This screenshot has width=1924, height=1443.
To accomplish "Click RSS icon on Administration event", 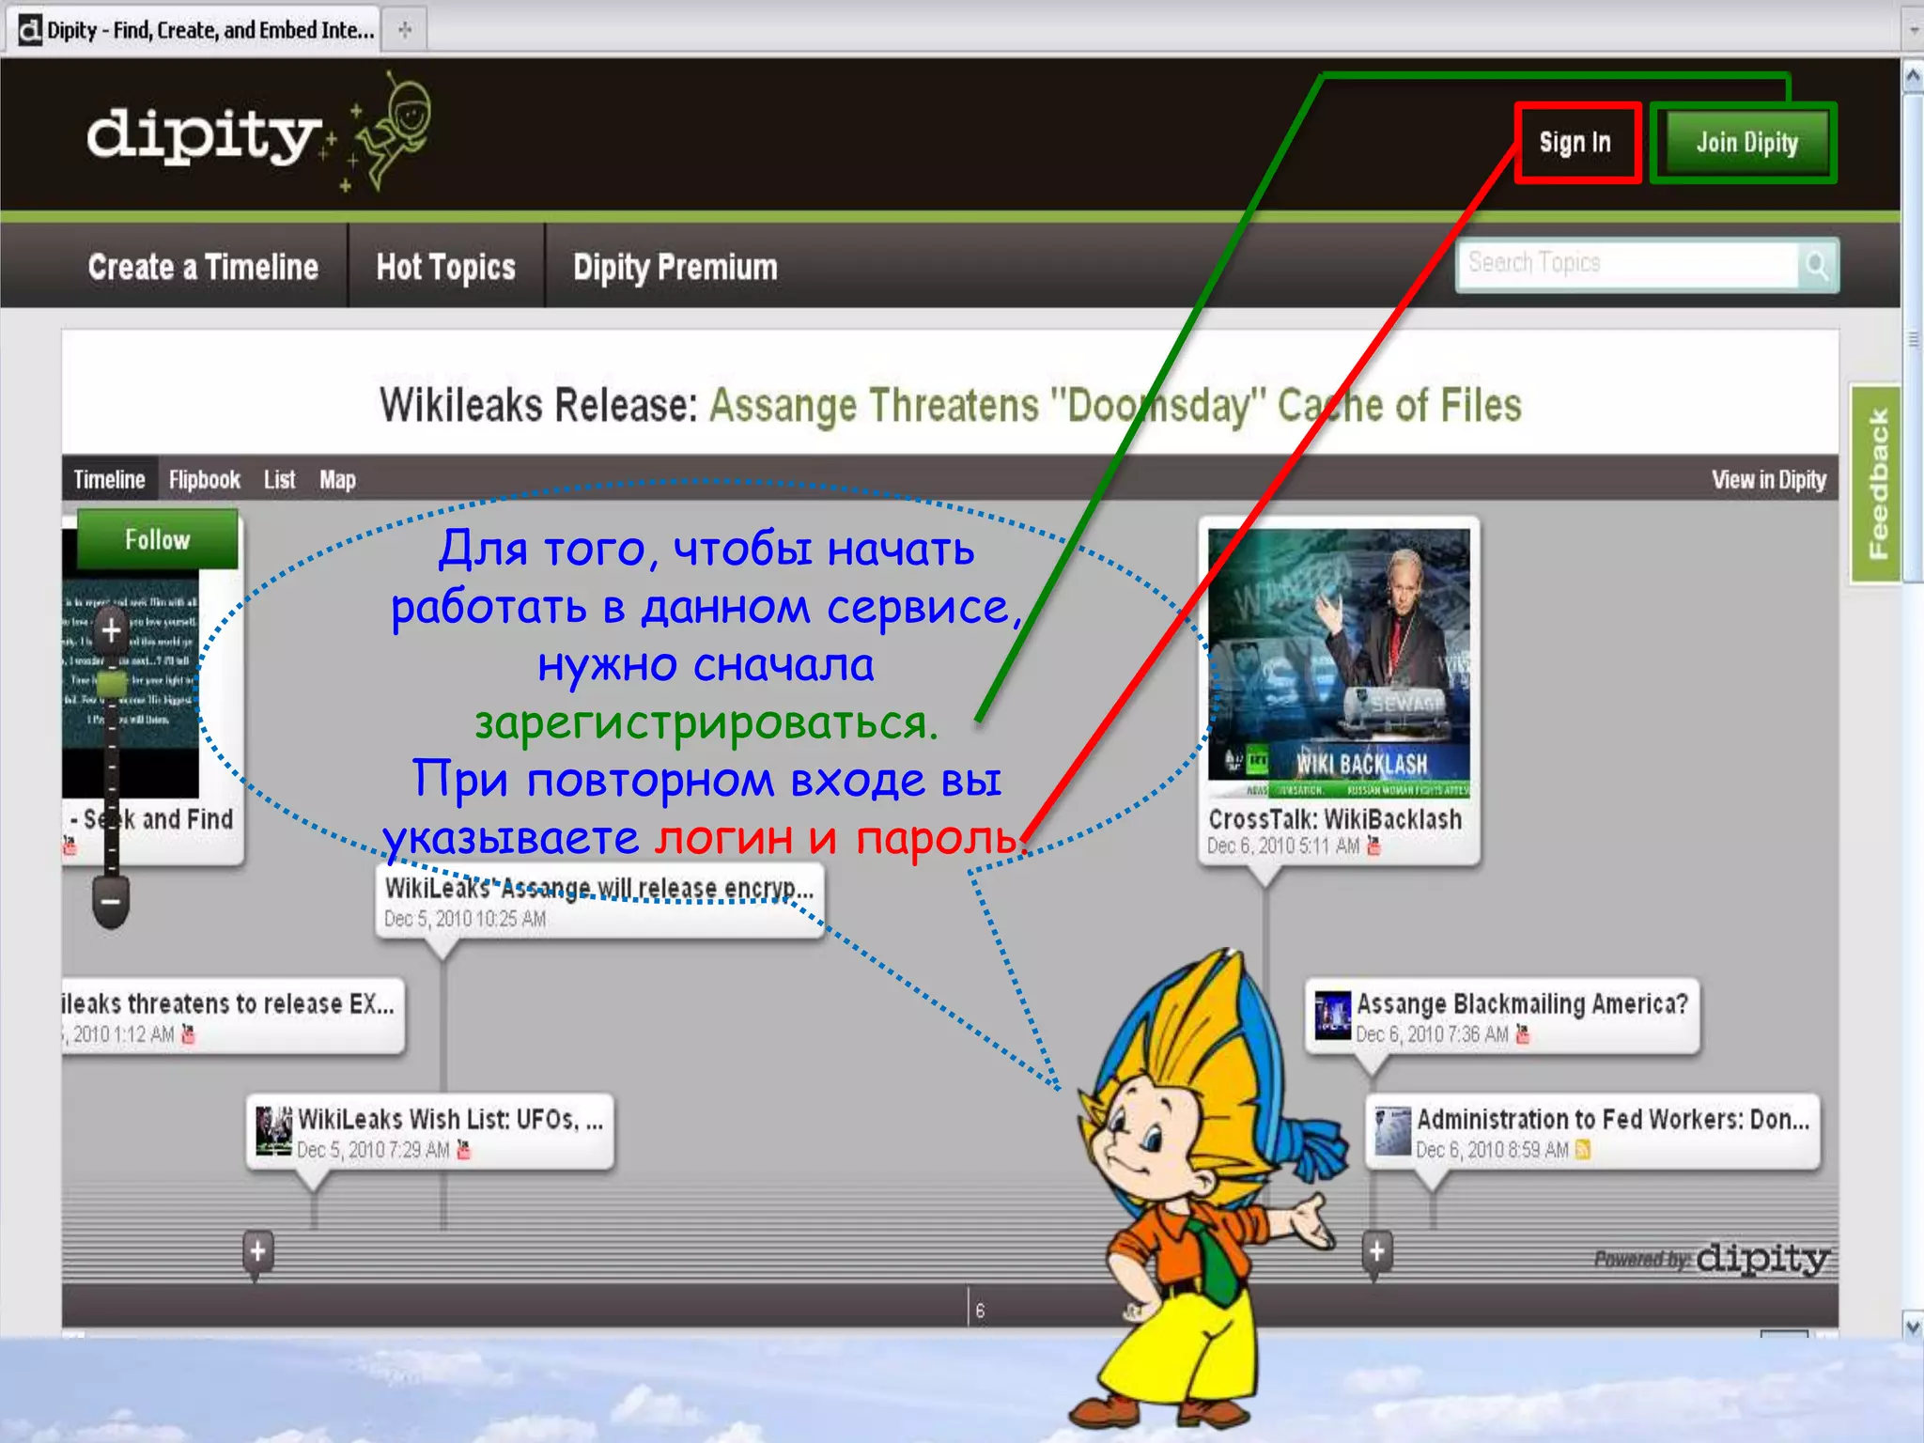I will tap(1583, 1150).
